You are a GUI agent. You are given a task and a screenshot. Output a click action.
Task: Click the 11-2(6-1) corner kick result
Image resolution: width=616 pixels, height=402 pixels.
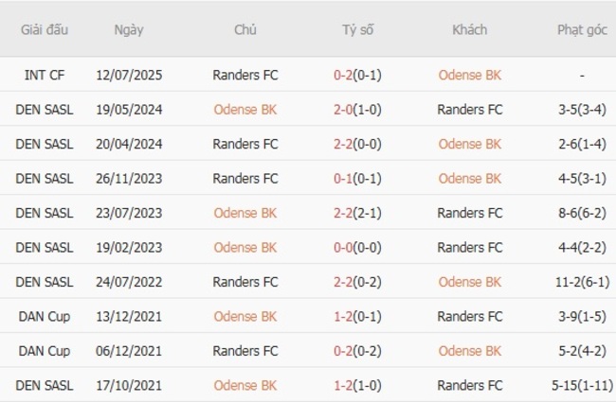582,282
